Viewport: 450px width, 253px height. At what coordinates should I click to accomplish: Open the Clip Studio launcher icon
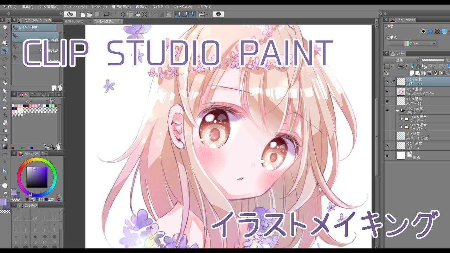[x=70, y=14]
